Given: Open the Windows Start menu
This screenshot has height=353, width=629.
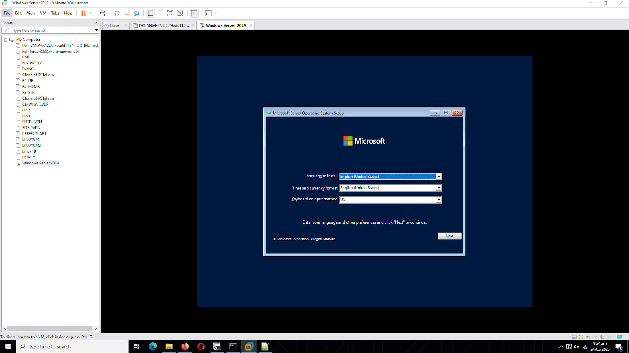Looking at the screenshot, I should (8, 346).
